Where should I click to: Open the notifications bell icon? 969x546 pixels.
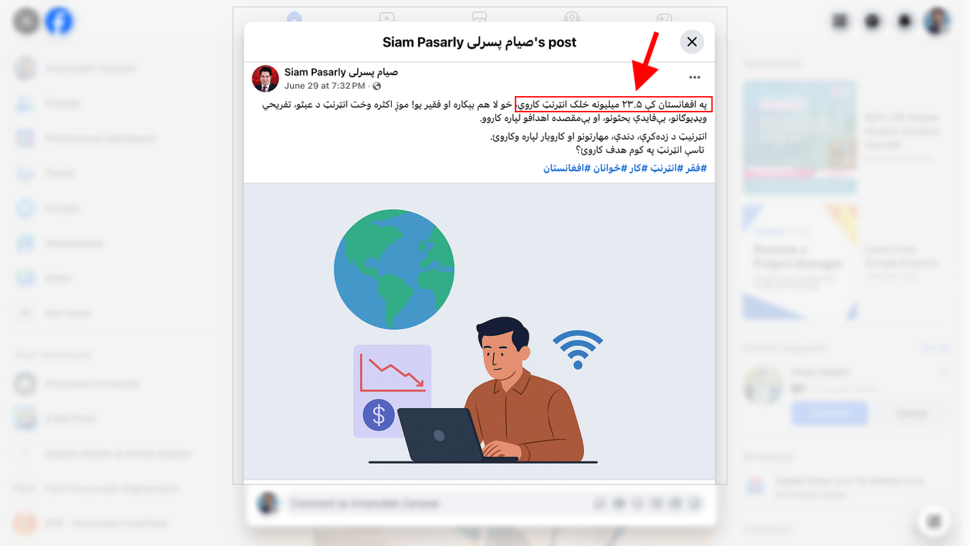905,22
